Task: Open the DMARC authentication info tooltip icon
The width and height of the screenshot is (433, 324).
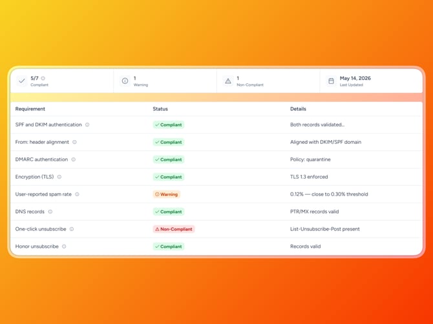Action: click(74, 159)
